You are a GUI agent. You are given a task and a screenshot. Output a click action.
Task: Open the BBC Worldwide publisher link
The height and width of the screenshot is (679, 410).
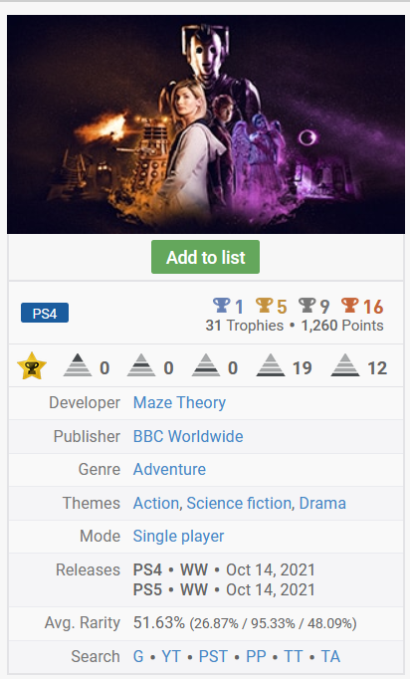188,436
